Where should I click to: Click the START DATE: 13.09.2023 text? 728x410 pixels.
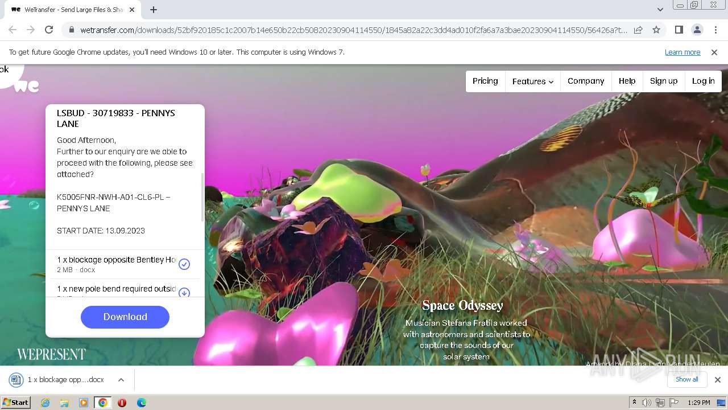coord(101,231)
